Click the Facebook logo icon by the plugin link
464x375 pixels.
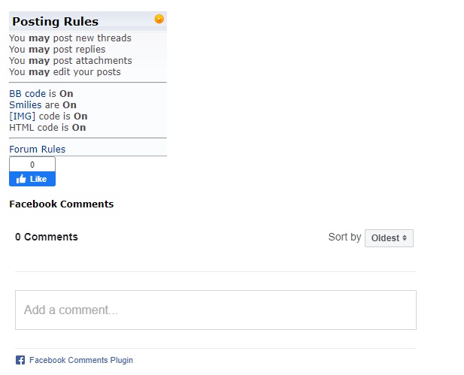20,360
